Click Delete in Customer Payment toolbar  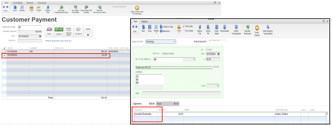[22, 9]
